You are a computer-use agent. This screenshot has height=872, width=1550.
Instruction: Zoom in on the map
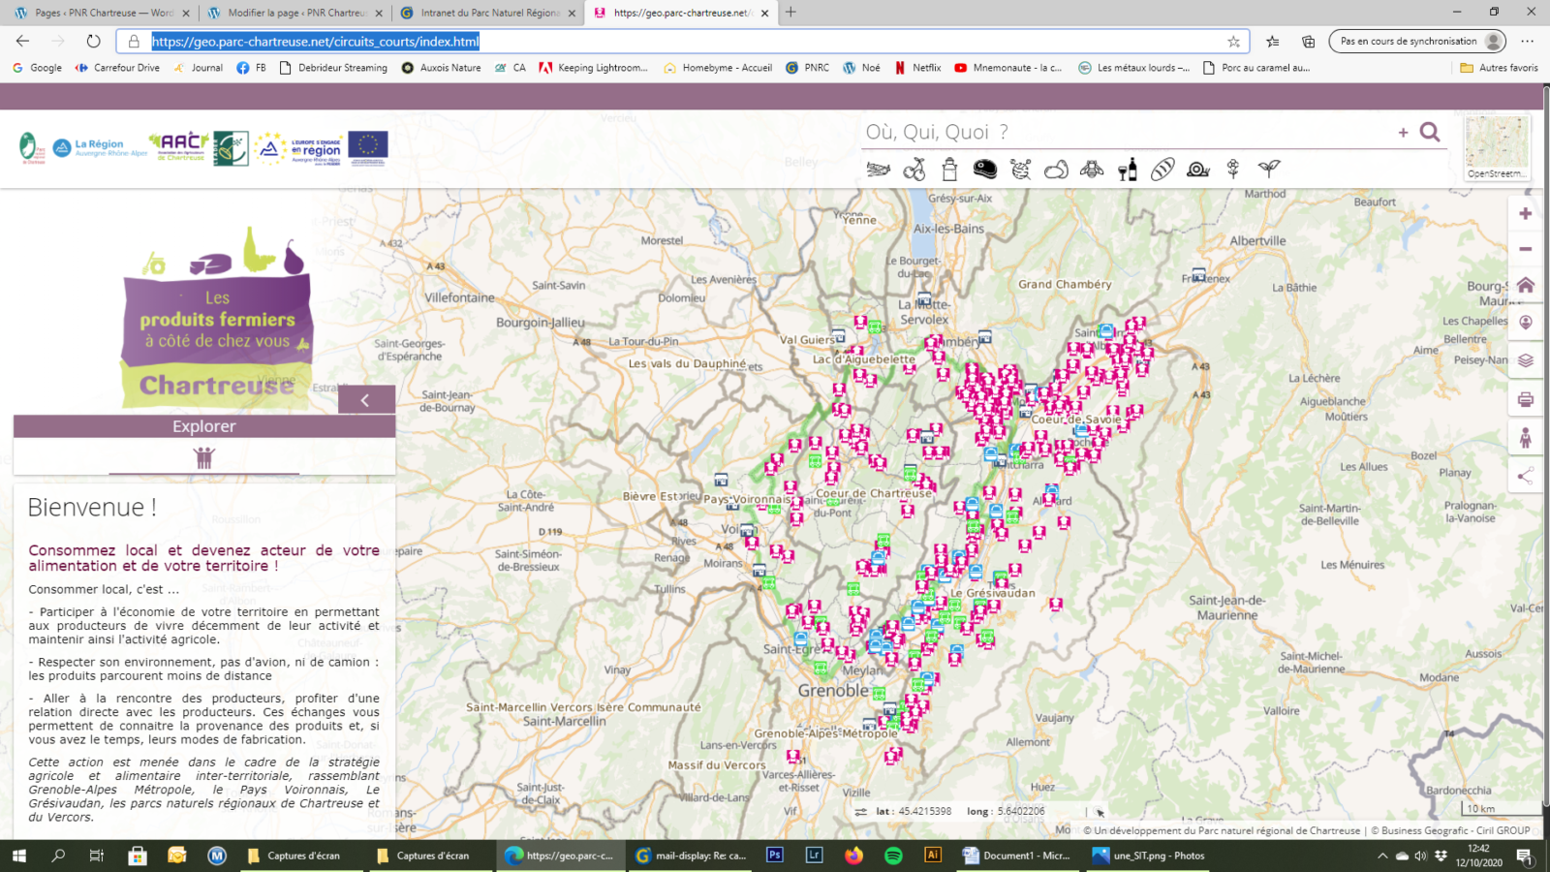[x=1525, y=214]
